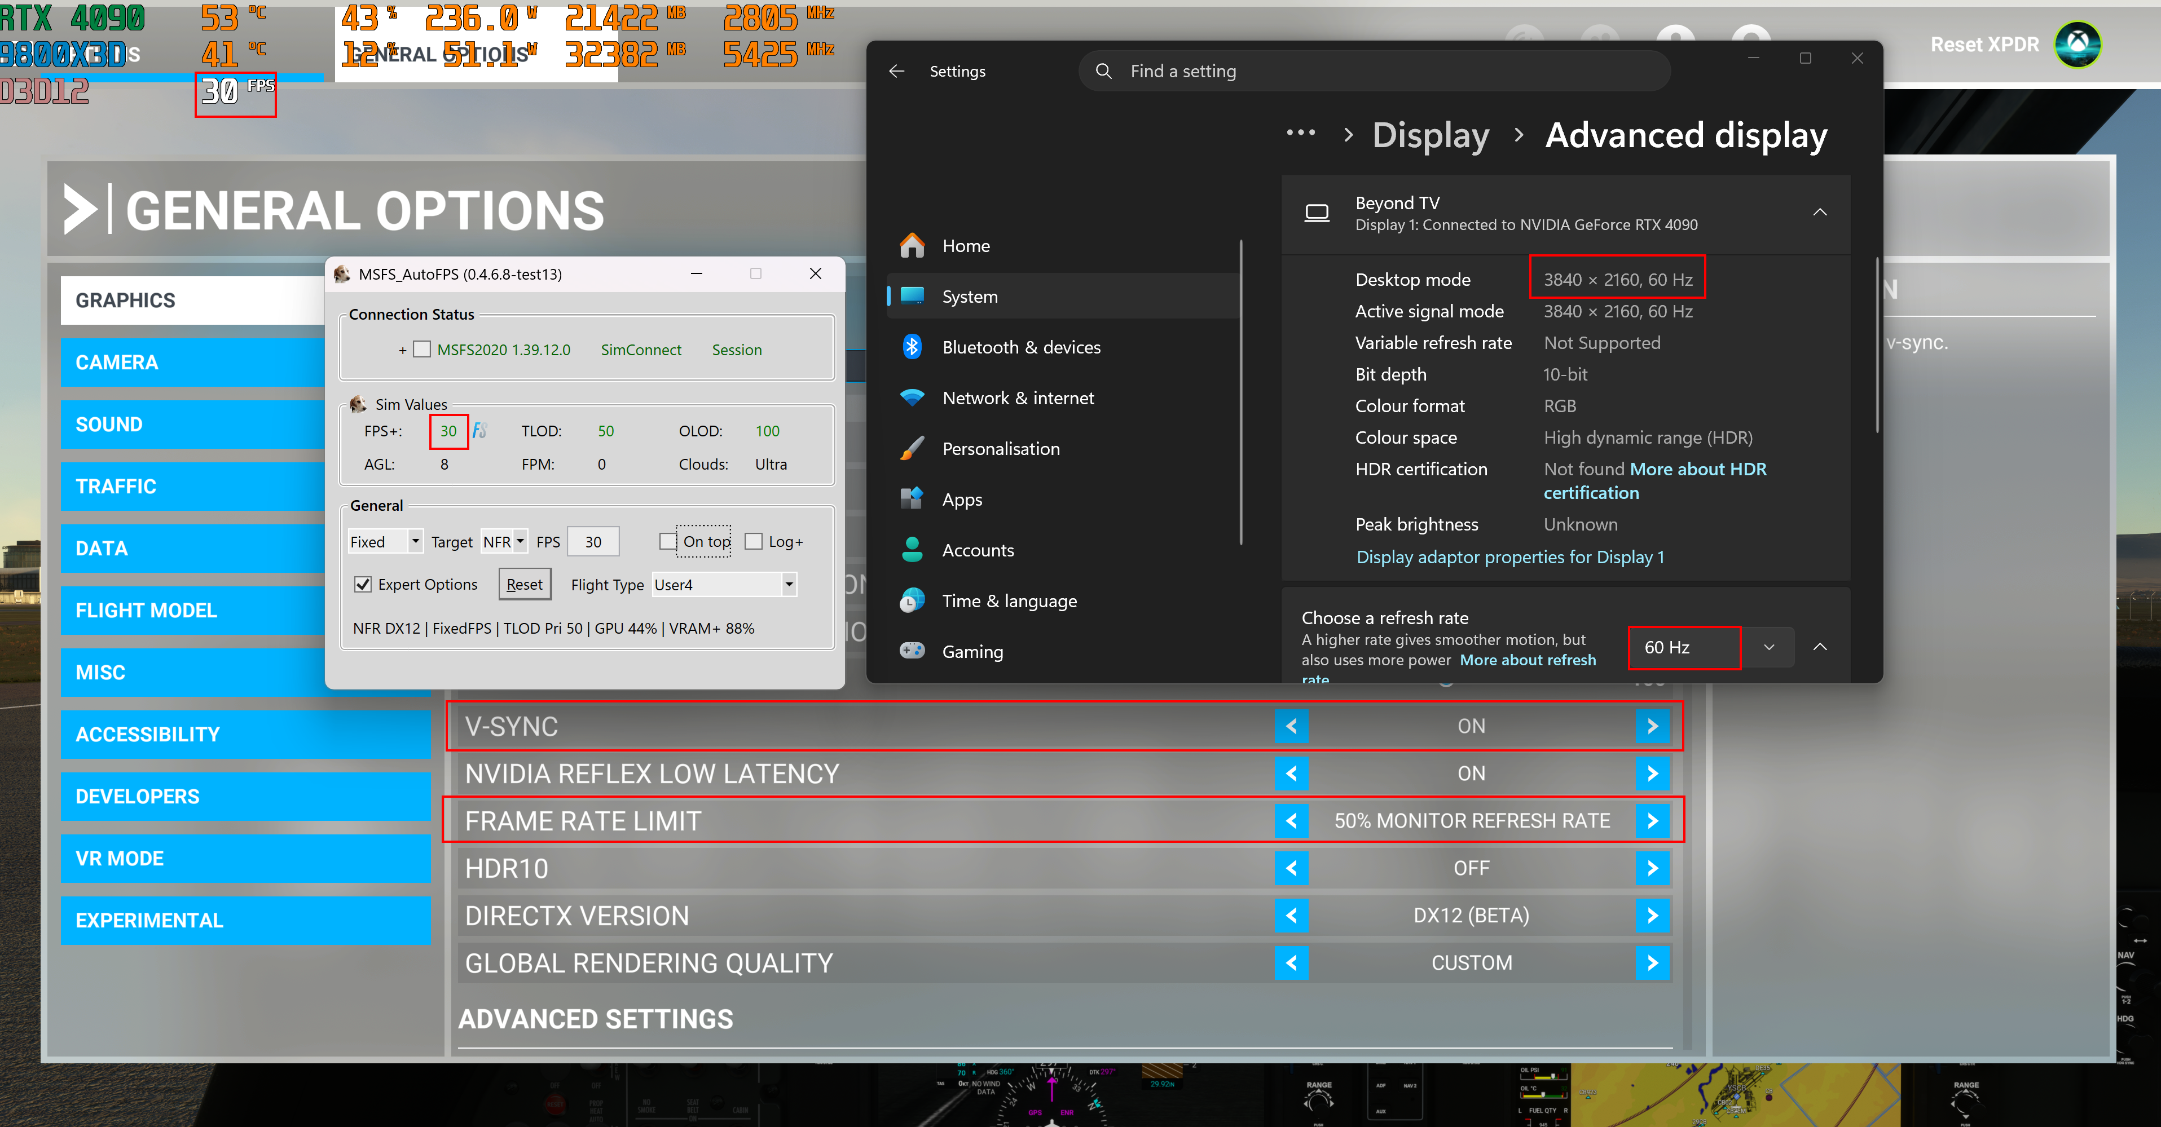Image resolution: width=2161 pixels, height=1127 pixels.
Task: Open the MISC options tab
Action: tap(193, 673)
